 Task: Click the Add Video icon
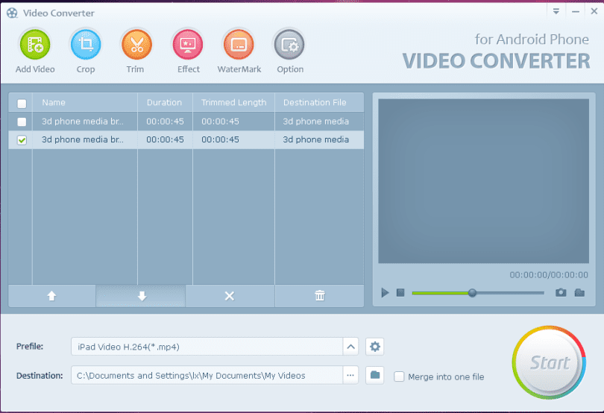(35, 45)
